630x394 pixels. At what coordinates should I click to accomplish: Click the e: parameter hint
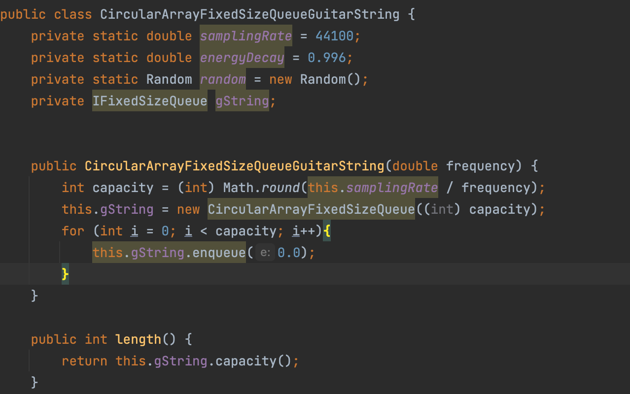click(265, 253)
